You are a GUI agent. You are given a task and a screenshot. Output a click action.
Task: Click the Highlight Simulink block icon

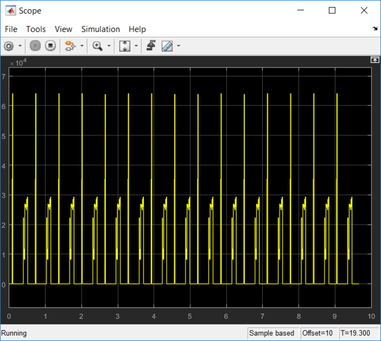pos(70,46)
